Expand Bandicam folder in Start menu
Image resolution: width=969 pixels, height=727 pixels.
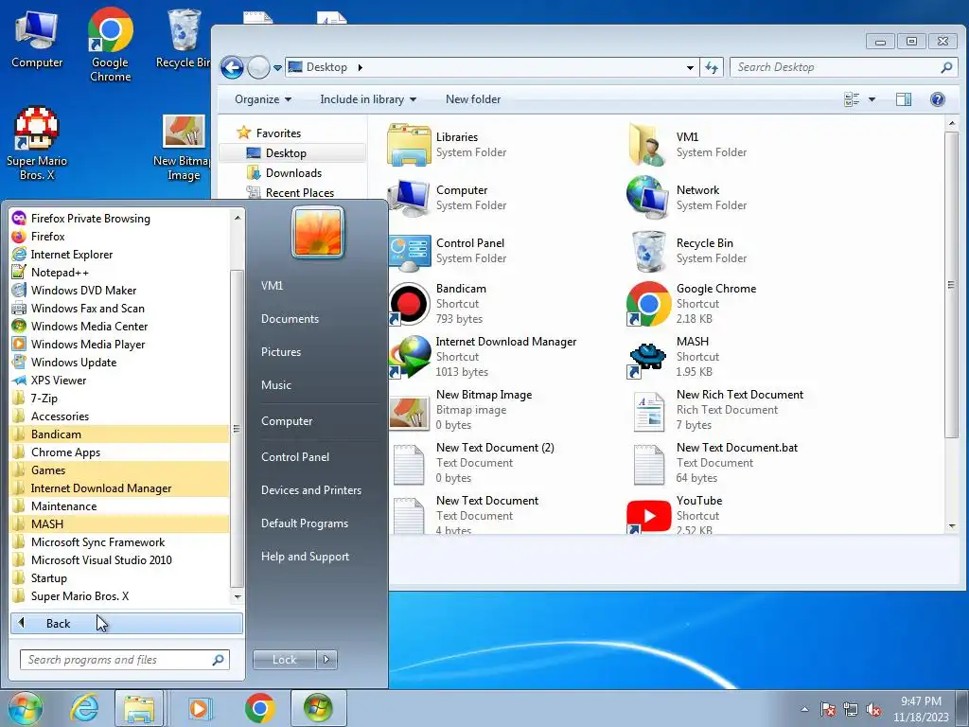pyautogui.click(x=119, y=434)
